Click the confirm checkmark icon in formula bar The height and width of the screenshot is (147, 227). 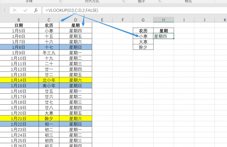pyautogui.click(x=25, y=10)
